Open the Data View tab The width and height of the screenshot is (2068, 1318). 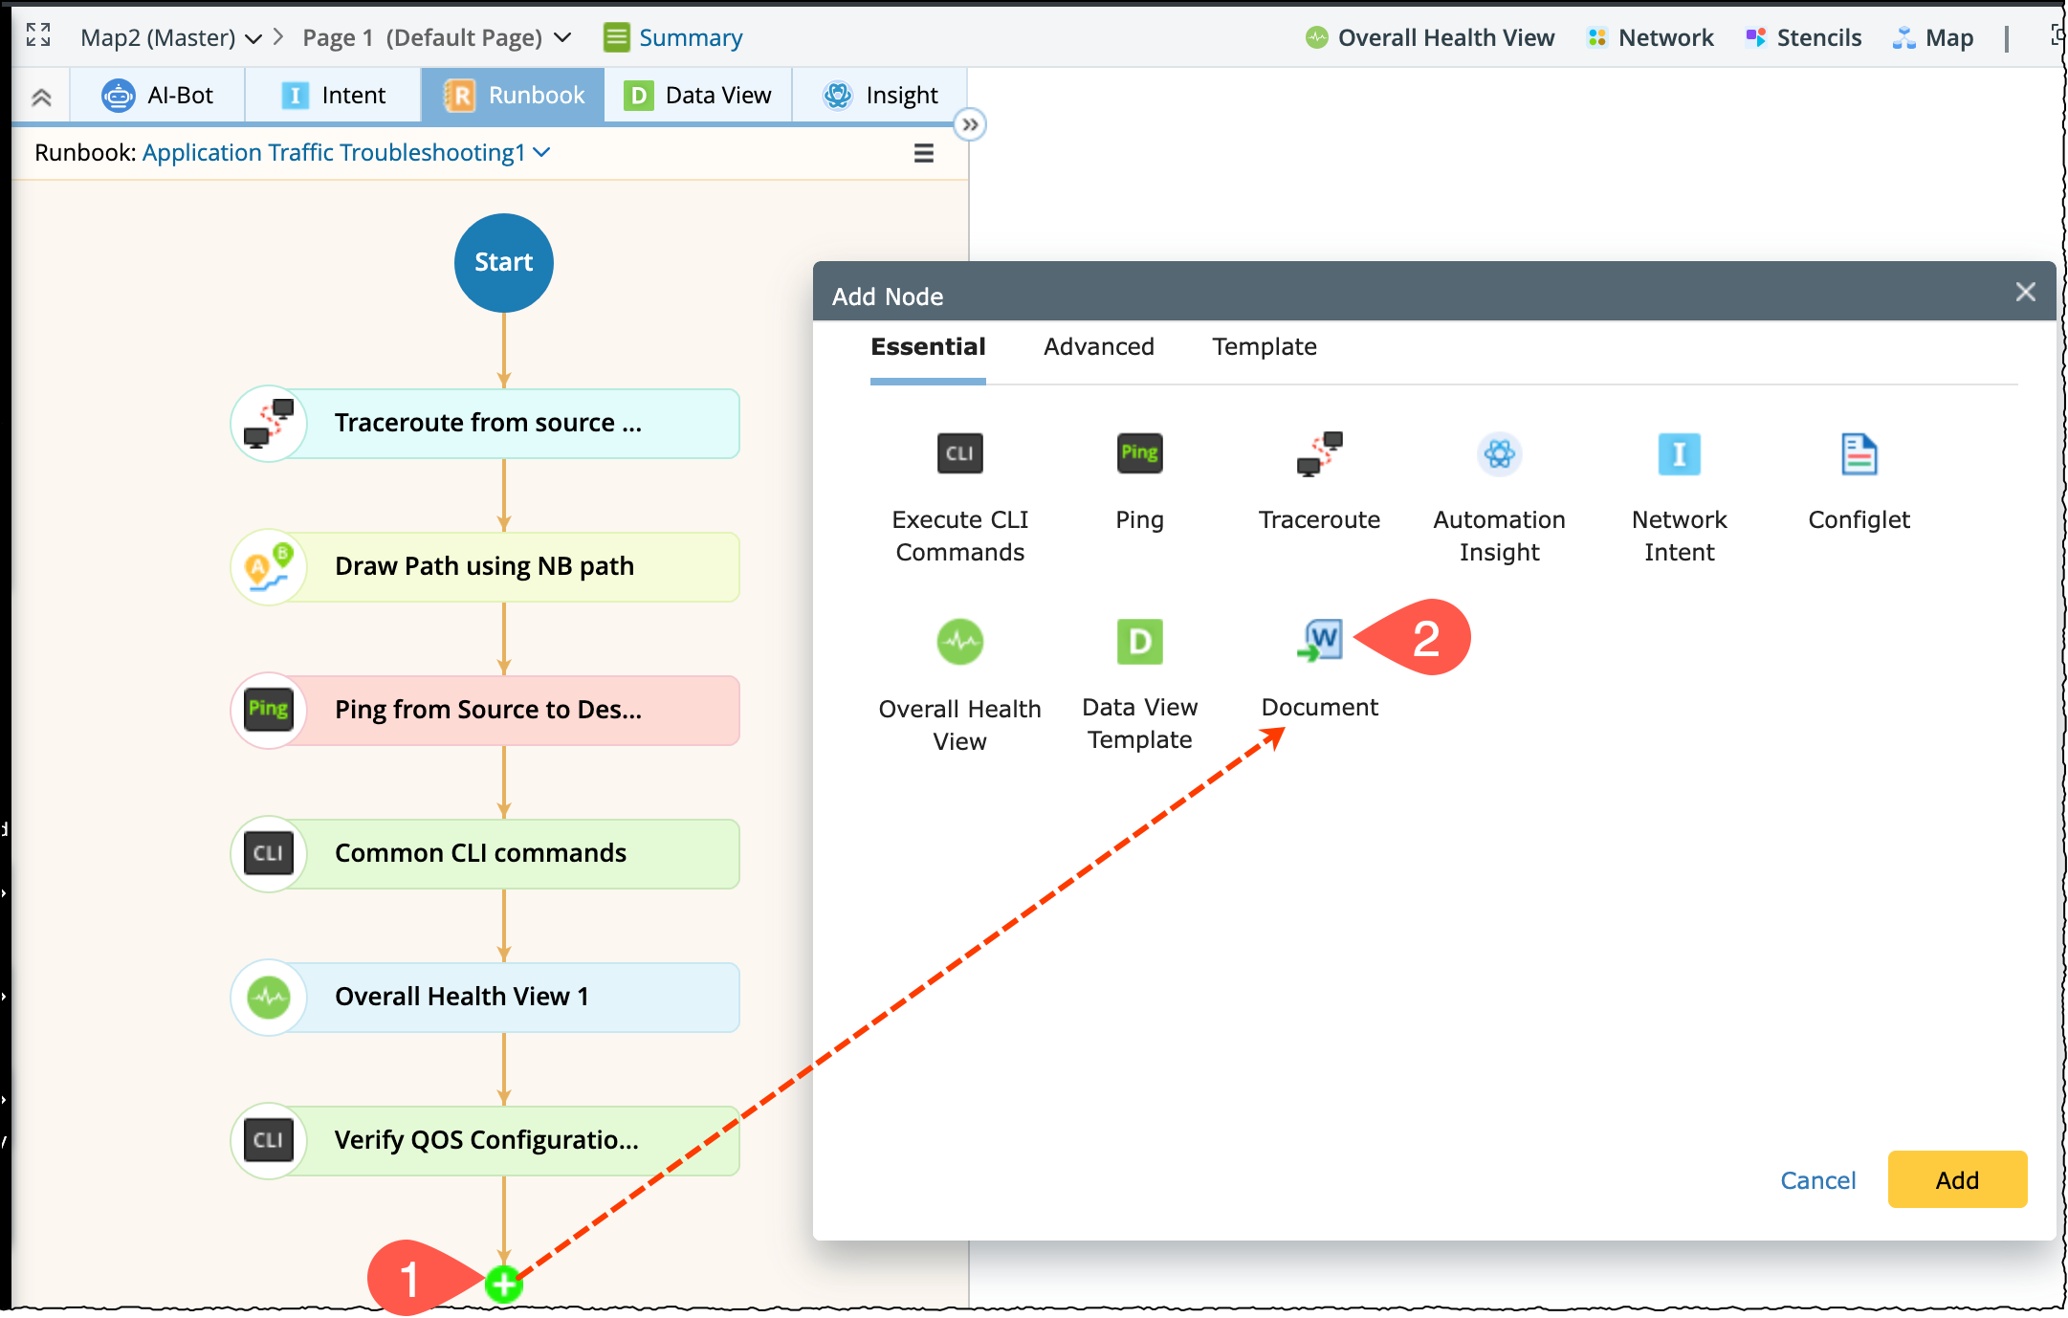click(698, 96)
